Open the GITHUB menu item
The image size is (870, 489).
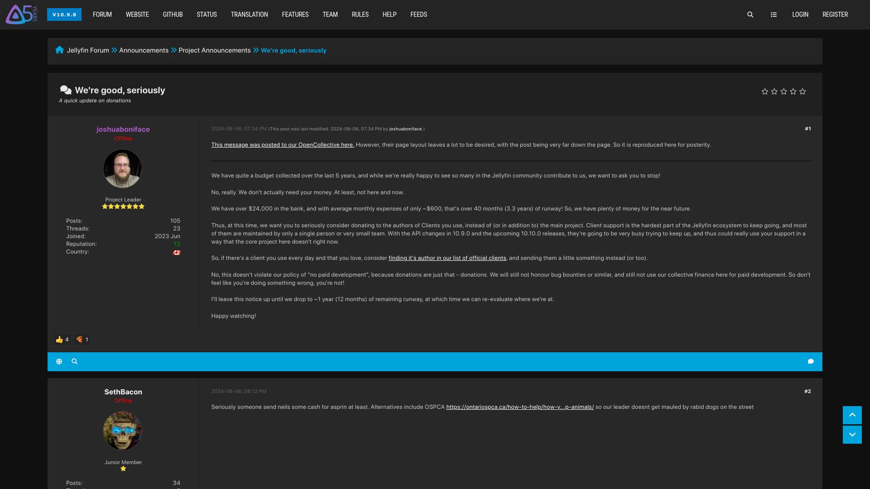(173, 14)
